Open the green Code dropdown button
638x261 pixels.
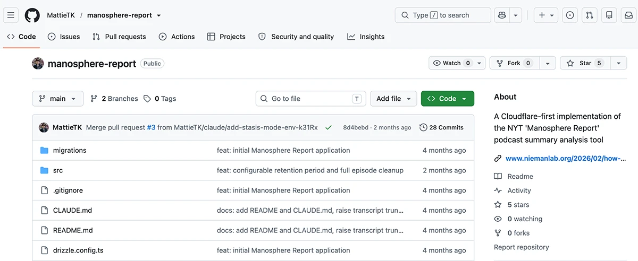pyautogui.click(x=448, y=99)
